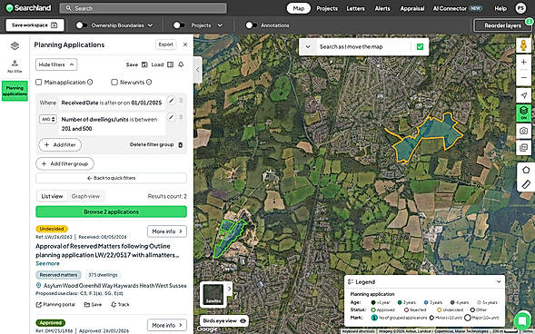Switch to List view tab
Viewport: 535px width, 334px height.
coord(52,196)
